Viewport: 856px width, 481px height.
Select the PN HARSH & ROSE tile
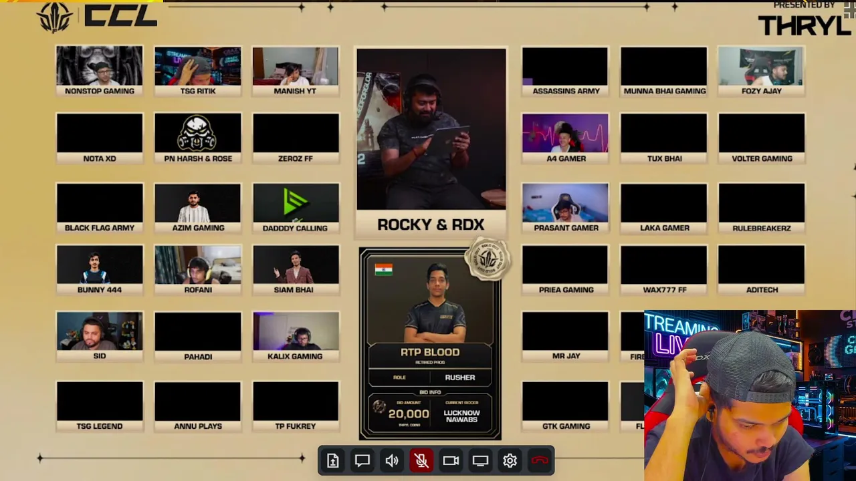(198, 138)
